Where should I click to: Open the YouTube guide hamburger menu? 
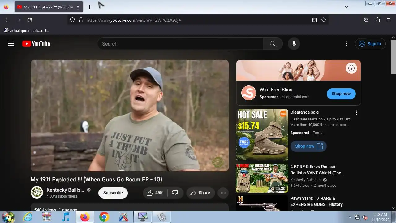11,44
